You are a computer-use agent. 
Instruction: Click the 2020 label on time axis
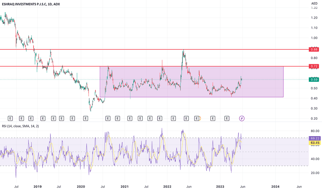click(x=81, y=187)
